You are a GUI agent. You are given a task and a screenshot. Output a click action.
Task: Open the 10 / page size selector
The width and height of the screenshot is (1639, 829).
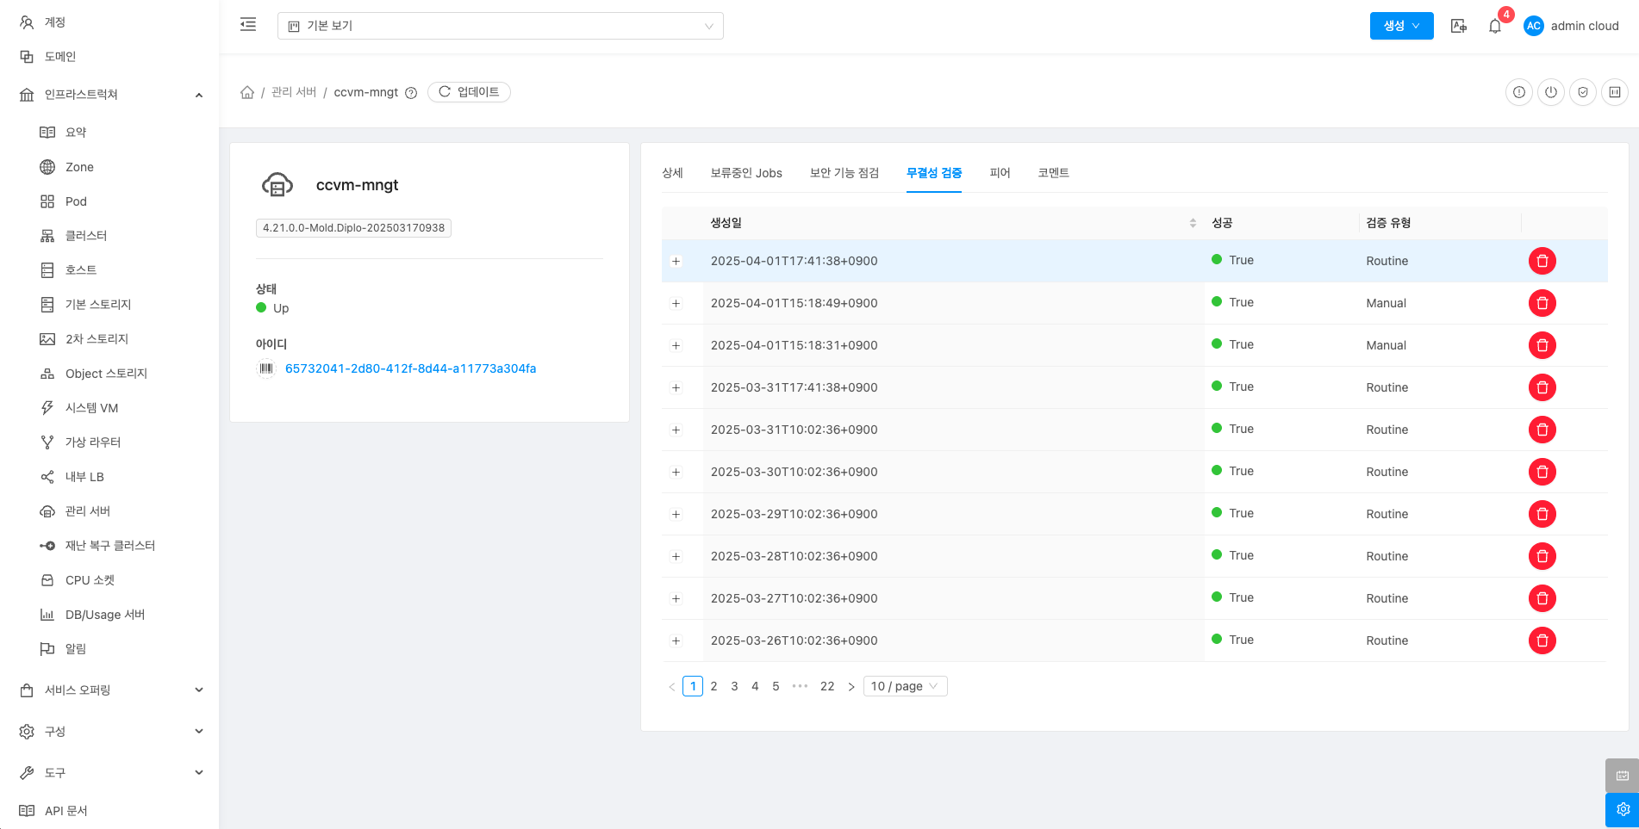(904, 686)
